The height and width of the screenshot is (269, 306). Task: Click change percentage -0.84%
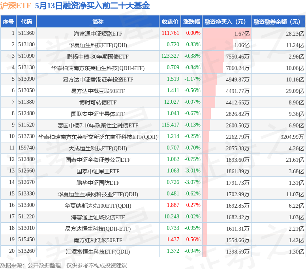tap(192, 67)
